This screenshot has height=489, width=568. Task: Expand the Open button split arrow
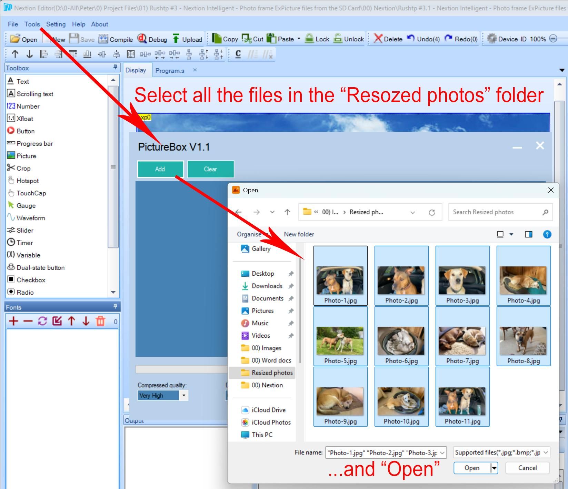(x=494, y=468)
